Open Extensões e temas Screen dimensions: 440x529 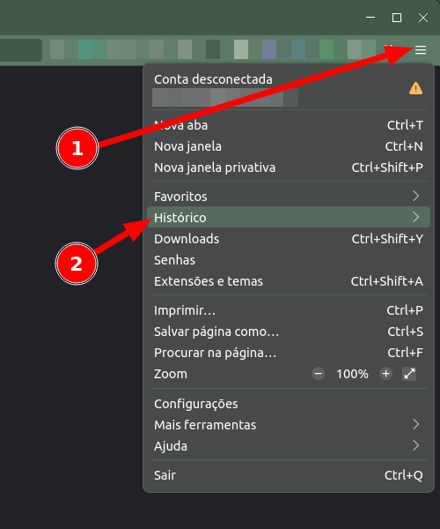pos(289,281)
